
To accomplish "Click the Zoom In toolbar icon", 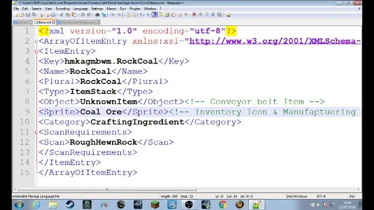I will (x=112, y=15).
